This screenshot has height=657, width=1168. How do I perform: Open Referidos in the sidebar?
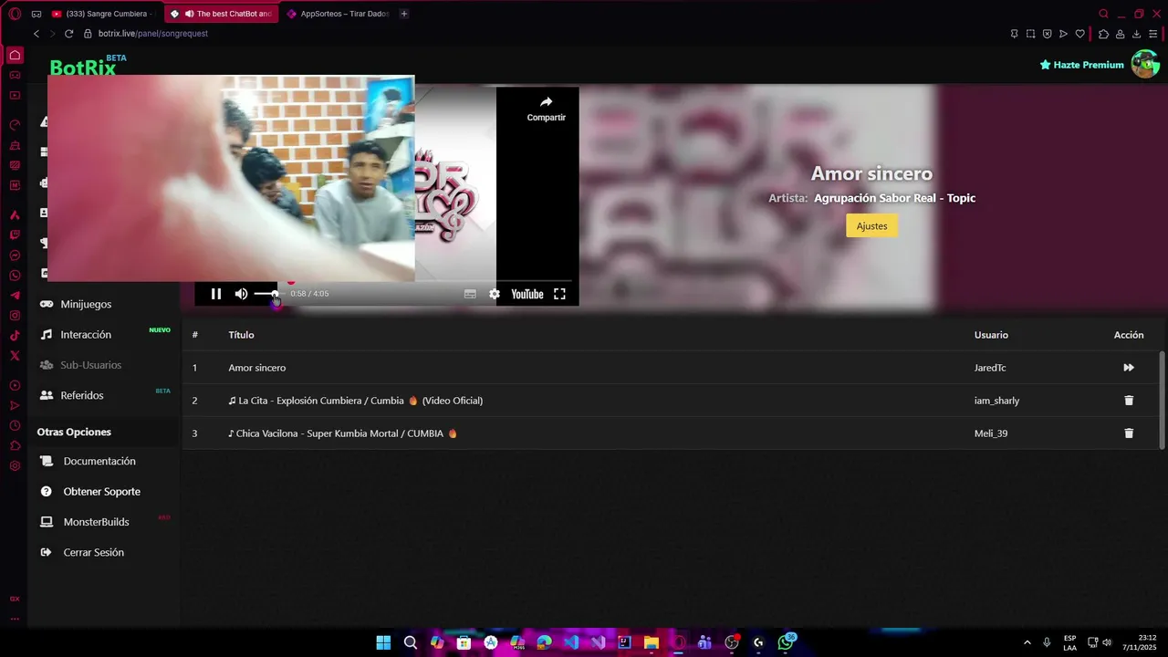tap(82, 395)
